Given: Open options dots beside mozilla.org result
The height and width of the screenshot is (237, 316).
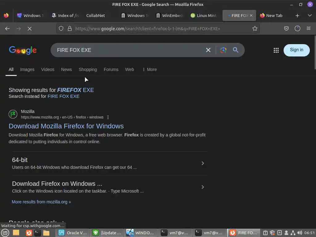Looking at the screenshot, I should (x=108, y=117).
